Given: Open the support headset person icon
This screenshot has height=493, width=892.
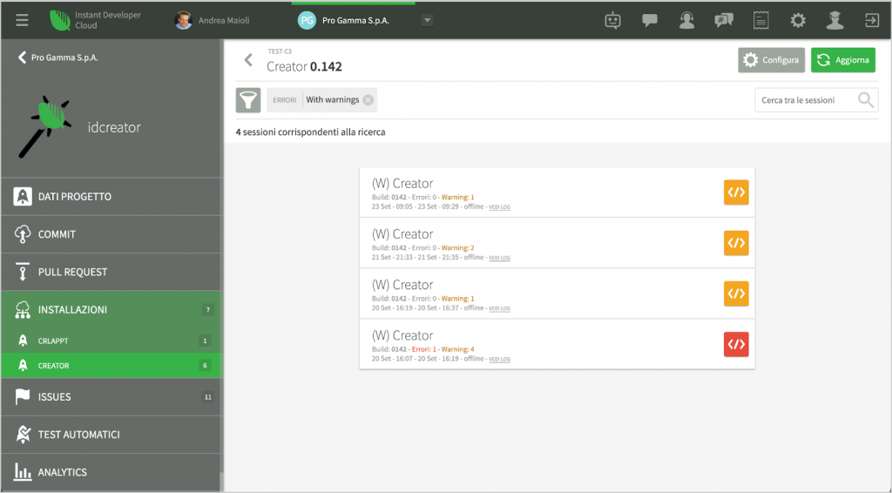Looking at the screenshot, I should click(686, 21).
